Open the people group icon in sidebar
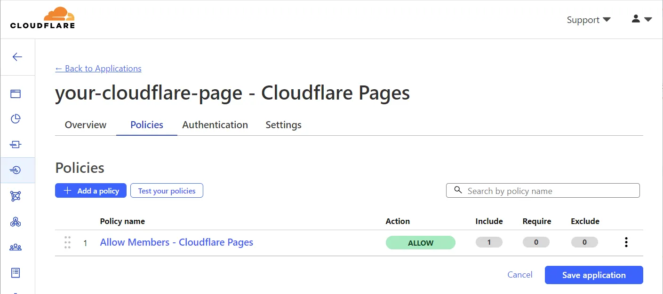 point(16,247)
